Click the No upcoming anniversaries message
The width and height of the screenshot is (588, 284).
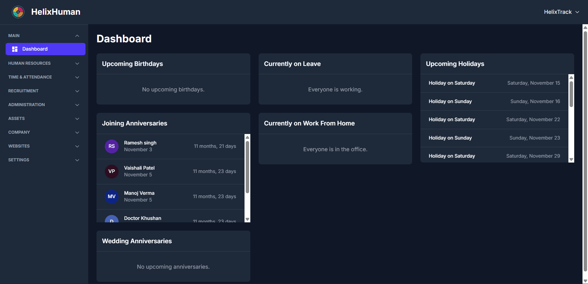pyautogui.click(x=173, y=267)
